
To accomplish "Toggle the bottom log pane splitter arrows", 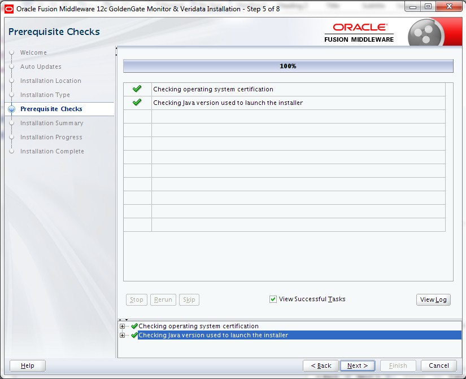I will [123, 320].
